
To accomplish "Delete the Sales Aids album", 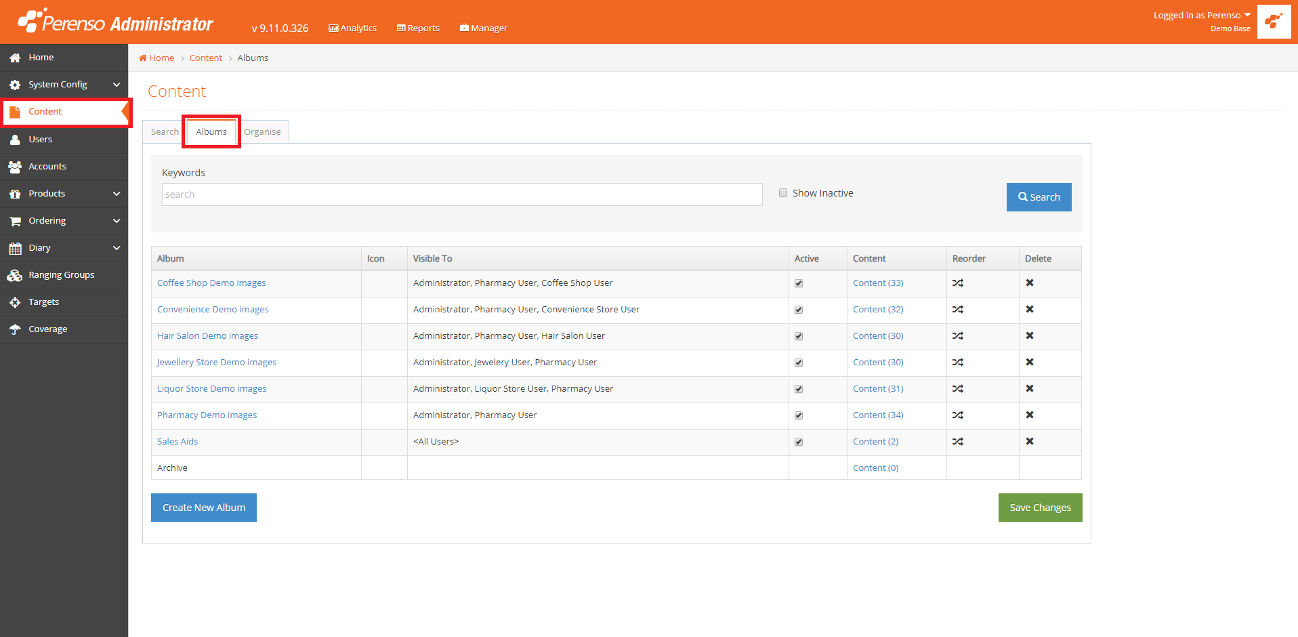I will tap(1030, 441).
